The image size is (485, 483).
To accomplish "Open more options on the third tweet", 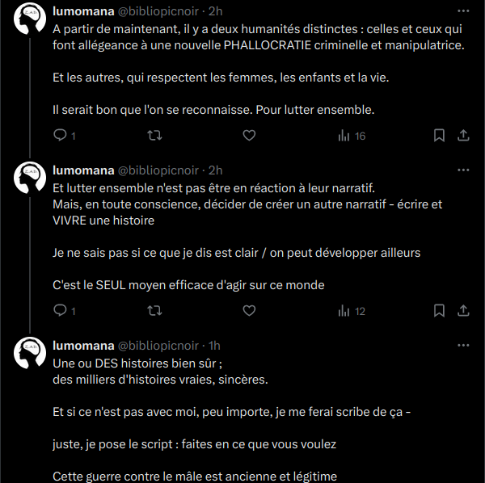I will pos(463,346).
